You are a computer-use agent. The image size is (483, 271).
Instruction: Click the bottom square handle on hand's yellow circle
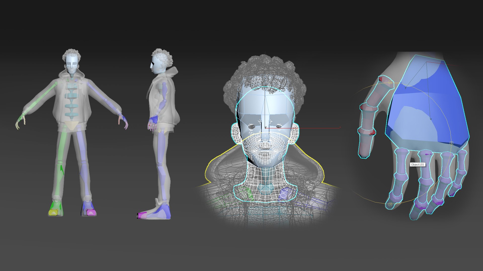pos(390,205)
